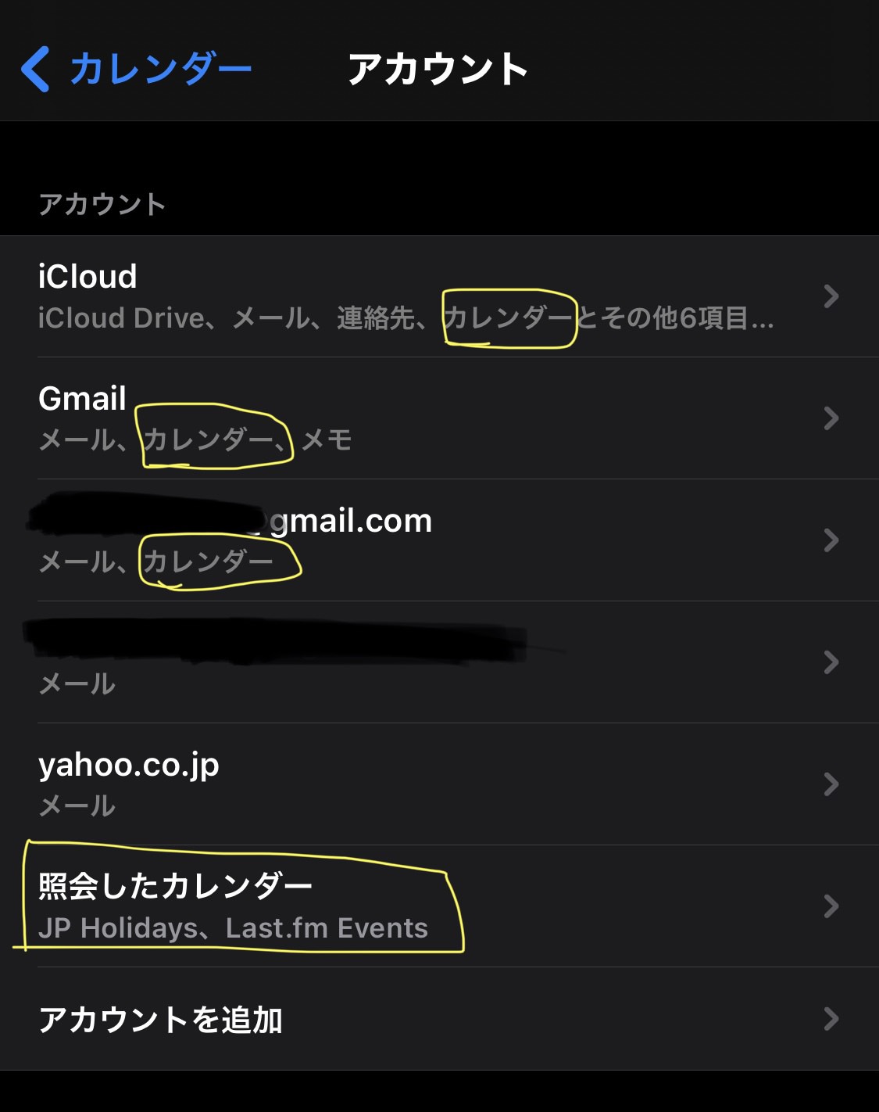This screenshot has width=879, height=1112.
Task: Tap the blue back chevron icon
Action: 36,69
